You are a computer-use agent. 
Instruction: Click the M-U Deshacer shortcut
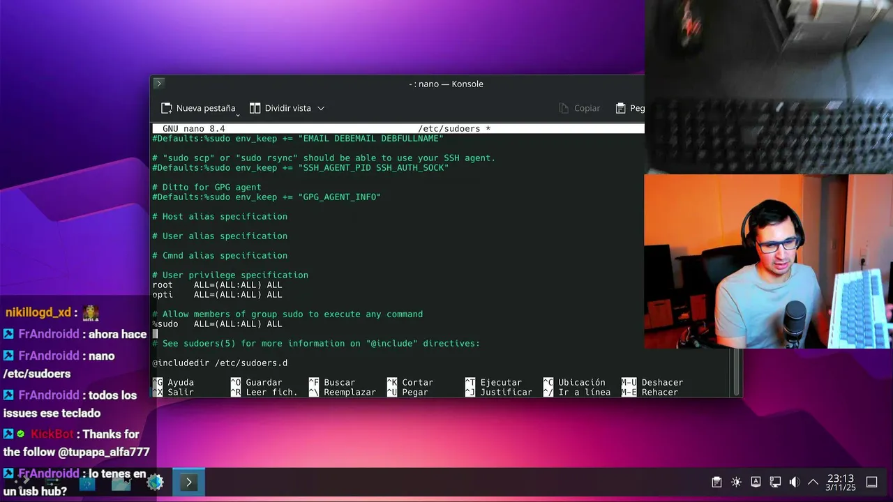pos(652,383)
